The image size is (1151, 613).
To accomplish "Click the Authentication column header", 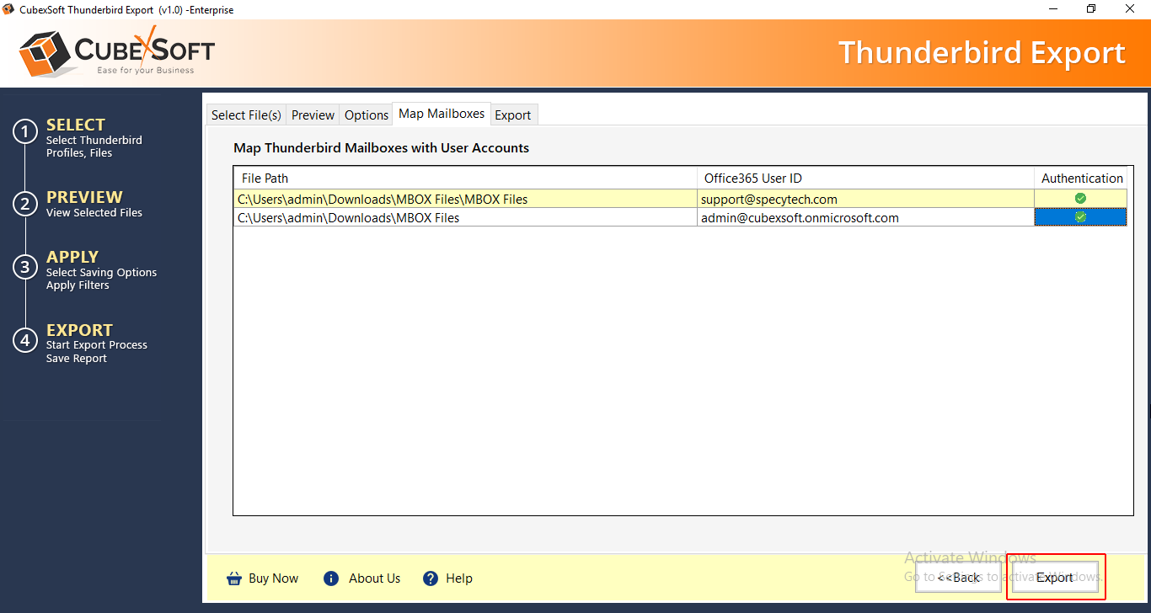I will pos(1081,179).
